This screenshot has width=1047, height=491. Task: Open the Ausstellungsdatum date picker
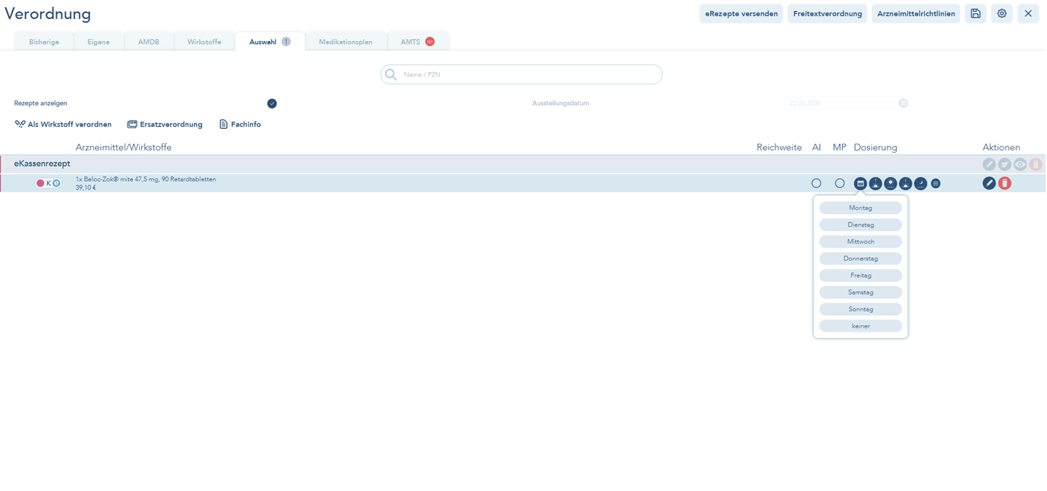pos(903,104)
